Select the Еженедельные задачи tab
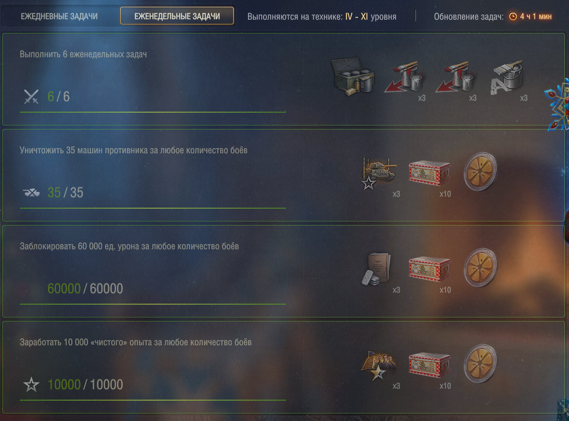The width and height of the screenshot is (569, 421). [177, 16]
